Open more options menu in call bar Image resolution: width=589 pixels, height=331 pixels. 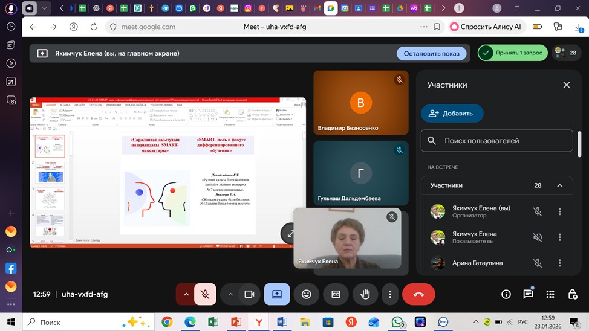coord(390,294)
